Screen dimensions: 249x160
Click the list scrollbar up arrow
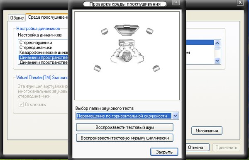click(x=217, y=43)
